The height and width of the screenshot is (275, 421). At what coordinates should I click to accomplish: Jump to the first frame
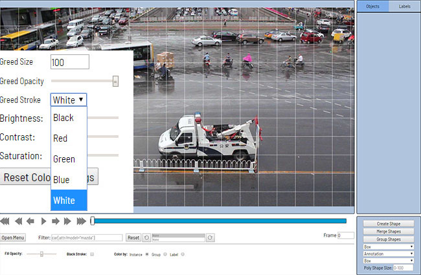6,221
